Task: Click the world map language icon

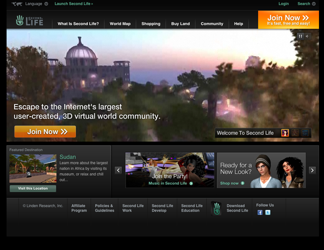Action: [17, 4]
